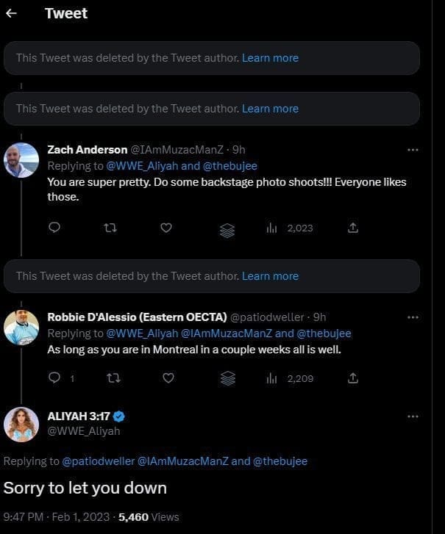Share Zach Anderson's tweet
Image resolution: width=445 pixels, height=534 pixels.
pyautogui.click(x=353, y=228)
